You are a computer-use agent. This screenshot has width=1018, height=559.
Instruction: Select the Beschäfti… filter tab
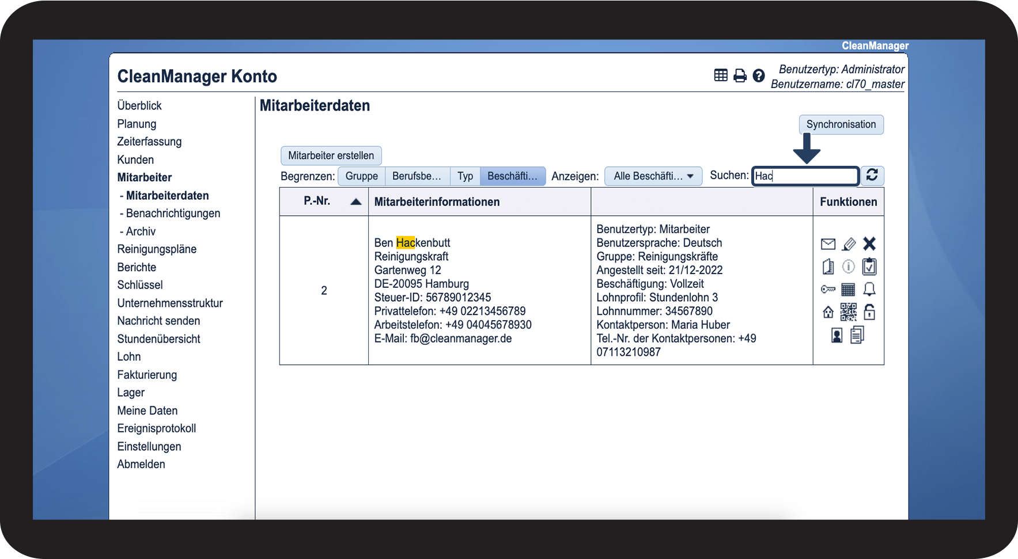click(x=512, y=176)
